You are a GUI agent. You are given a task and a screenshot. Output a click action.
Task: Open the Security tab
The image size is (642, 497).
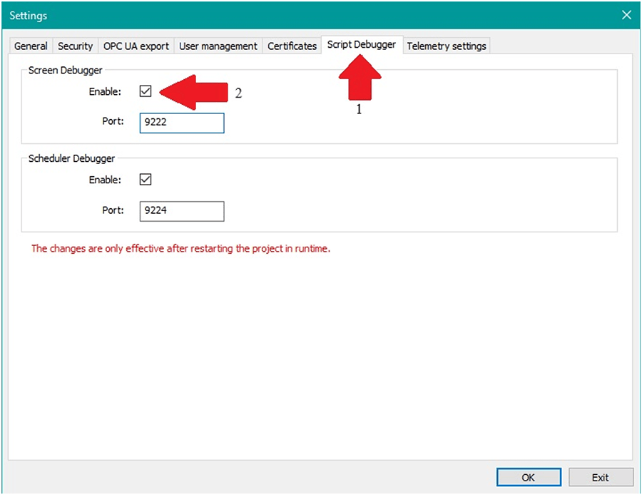click(x=76, y=46)
